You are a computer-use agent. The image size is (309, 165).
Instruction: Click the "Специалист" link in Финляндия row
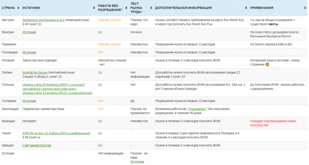tap(197, 109)
